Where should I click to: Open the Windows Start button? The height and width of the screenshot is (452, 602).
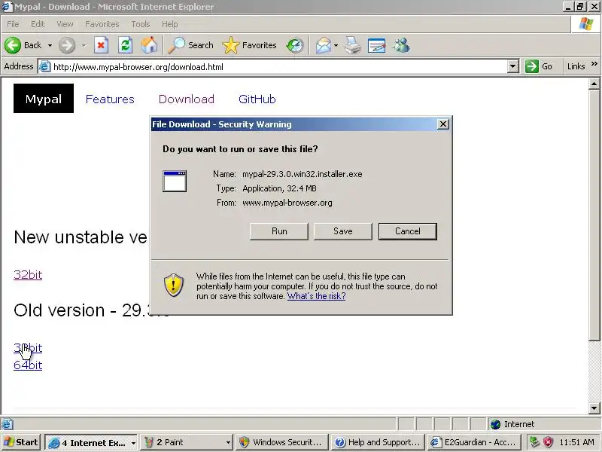pyautogui.click(x=22, y=442)
